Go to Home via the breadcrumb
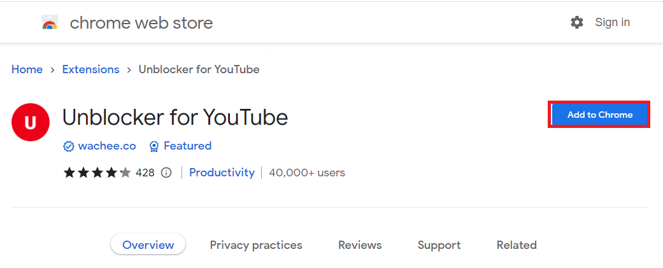The width and height of the screenshot is (663, 268). pyautogui.click(x=27, y=70)
